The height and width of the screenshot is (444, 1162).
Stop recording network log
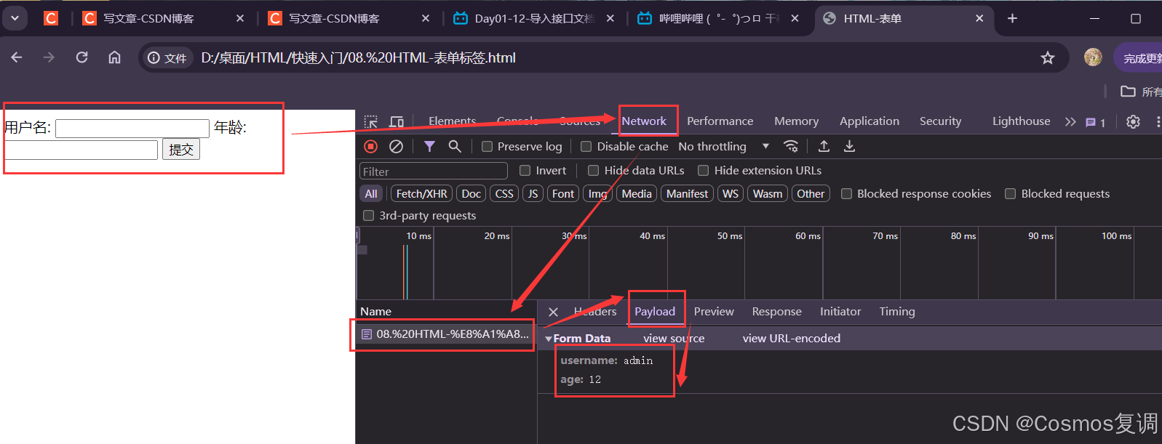pyautogui.click(x=371, y=146)
